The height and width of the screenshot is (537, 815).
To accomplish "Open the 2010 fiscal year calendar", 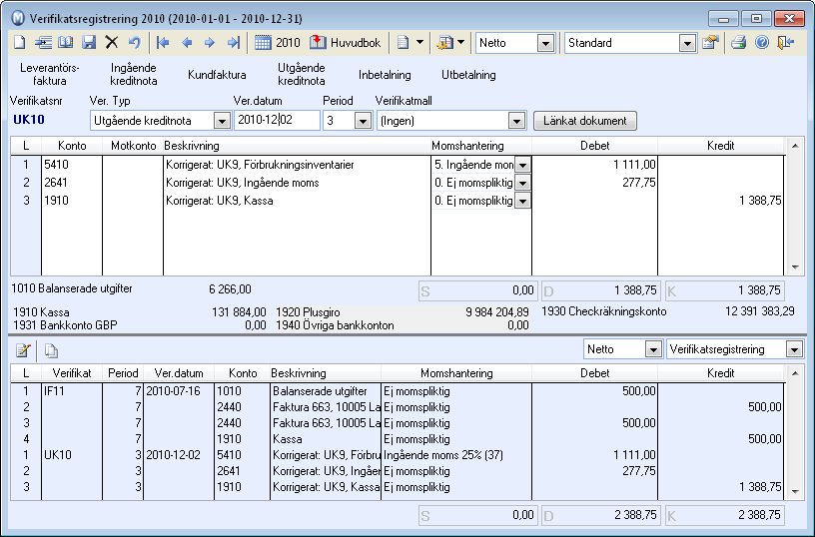I will 278,43.
